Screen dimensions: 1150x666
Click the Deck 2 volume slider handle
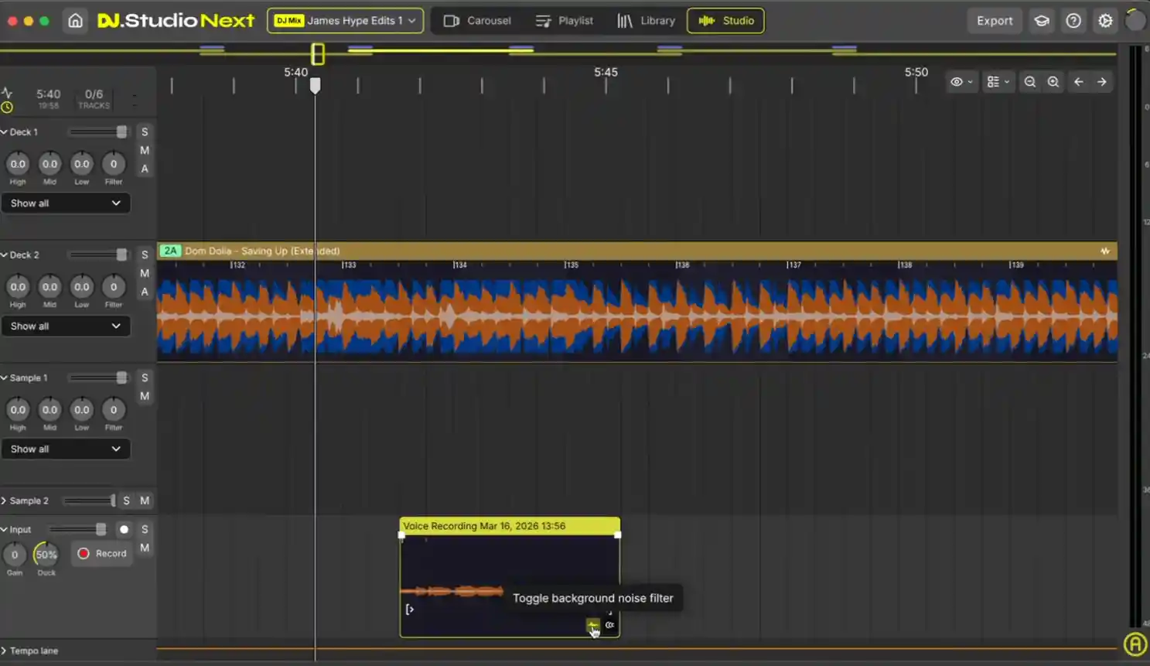click(121, 255)
